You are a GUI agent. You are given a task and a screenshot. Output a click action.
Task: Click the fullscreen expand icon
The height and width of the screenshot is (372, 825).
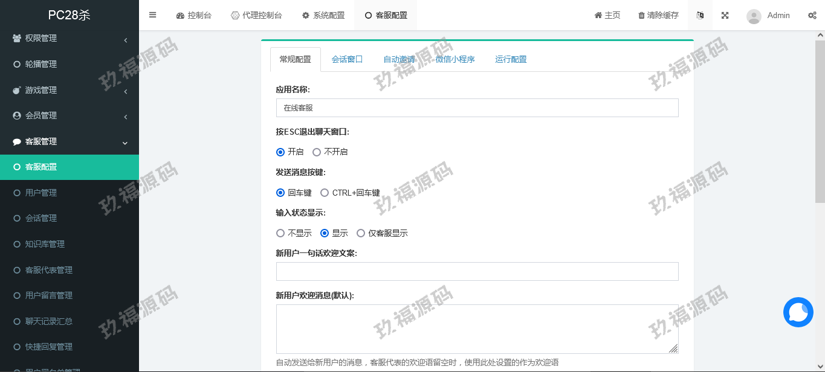(x=725, y=15)
